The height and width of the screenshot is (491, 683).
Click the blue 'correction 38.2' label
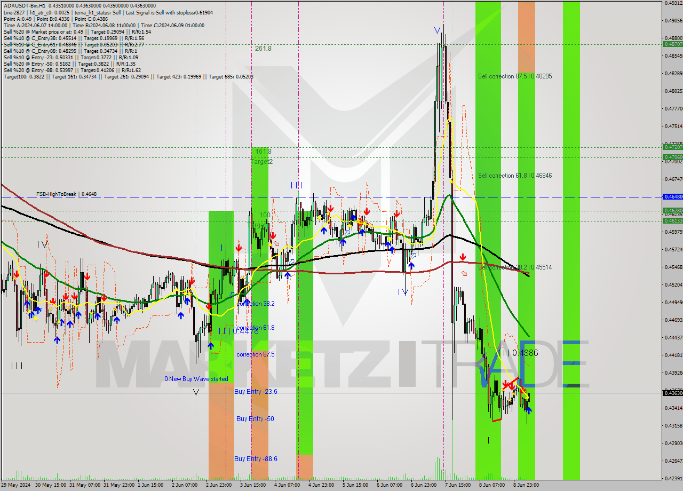(x=256, y=303)
